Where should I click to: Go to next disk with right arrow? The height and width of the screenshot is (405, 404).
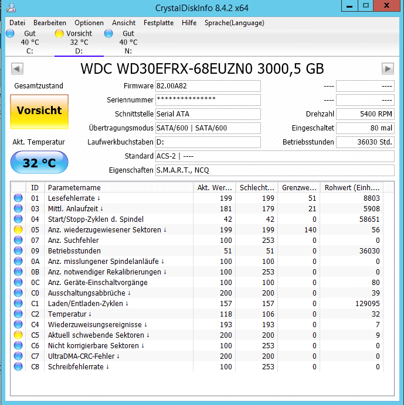coord(388,69)
